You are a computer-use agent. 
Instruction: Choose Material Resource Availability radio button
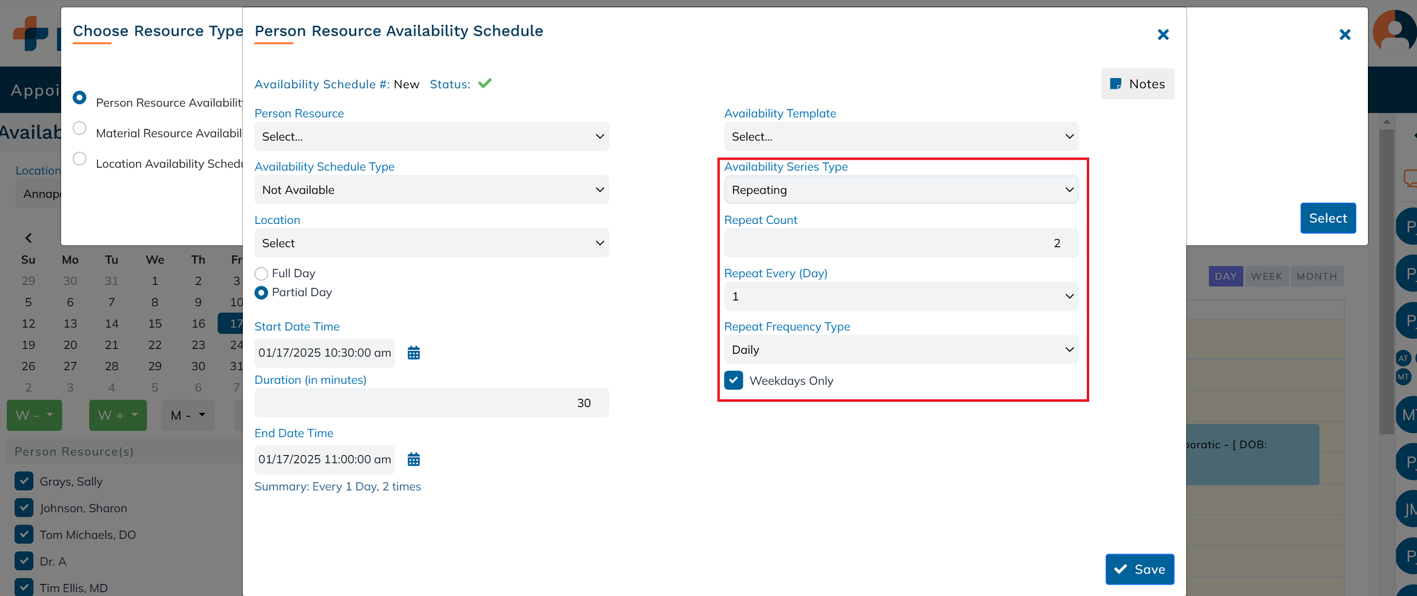click(x=79, y=128)
